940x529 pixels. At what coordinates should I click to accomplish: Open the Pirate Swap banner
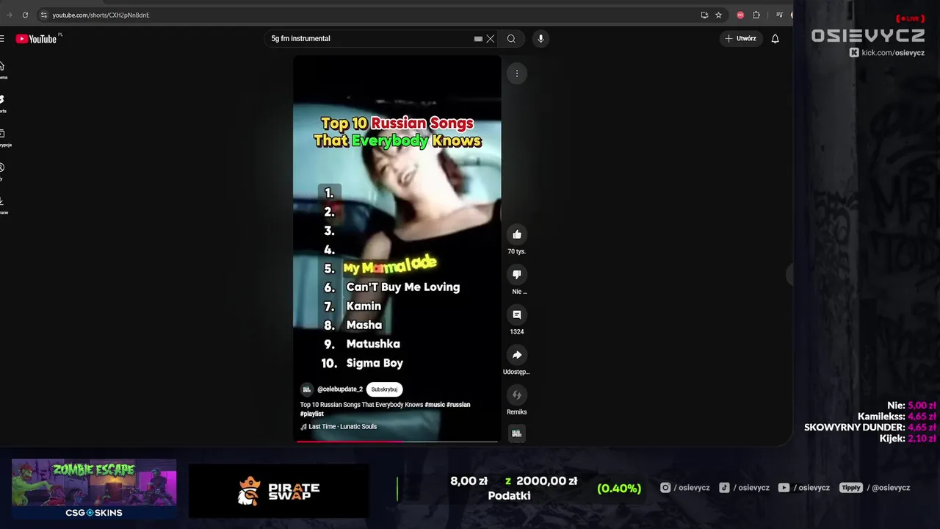point(279,491)
